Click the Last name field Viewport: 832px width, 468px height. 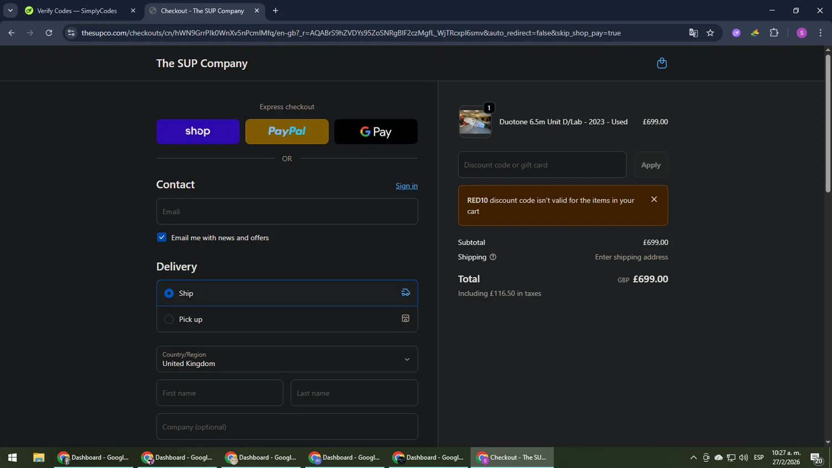[x=354, y=393]
